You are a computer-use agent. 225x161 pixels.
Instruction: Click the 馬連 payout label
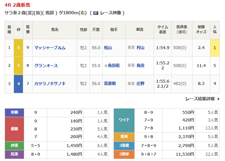click(15, 154)
